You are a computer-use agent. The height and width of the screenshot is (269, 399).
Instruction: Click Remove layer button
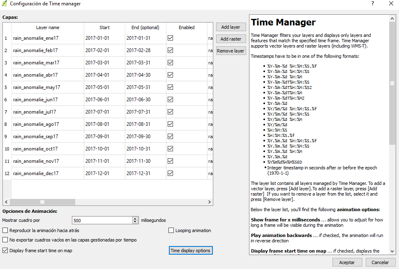pyautogui.click(x=231, y=51)
